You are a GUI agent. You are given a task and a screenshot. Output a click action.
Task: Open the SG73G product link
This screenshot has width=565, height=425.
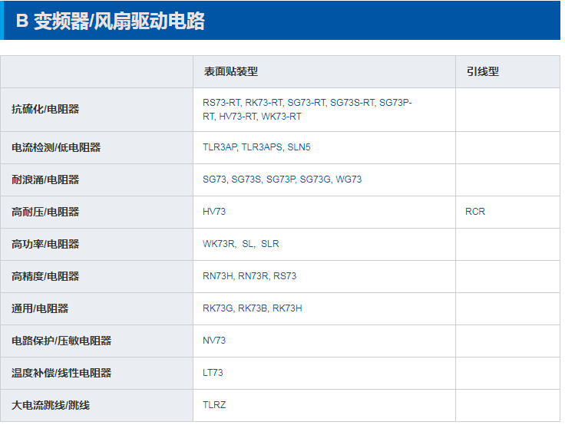315,180
